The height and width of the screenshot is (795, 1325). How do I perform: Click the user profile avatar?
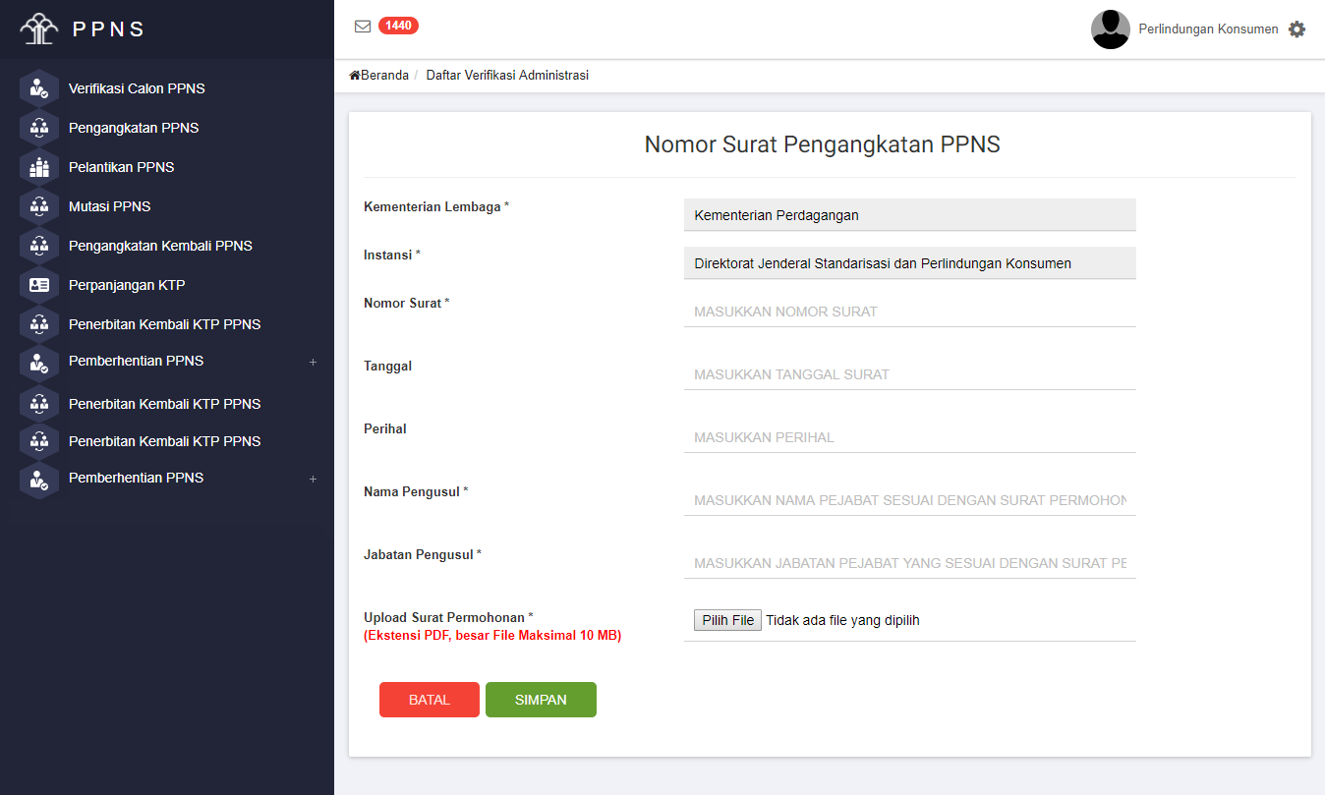click(x=1110, y=29)
